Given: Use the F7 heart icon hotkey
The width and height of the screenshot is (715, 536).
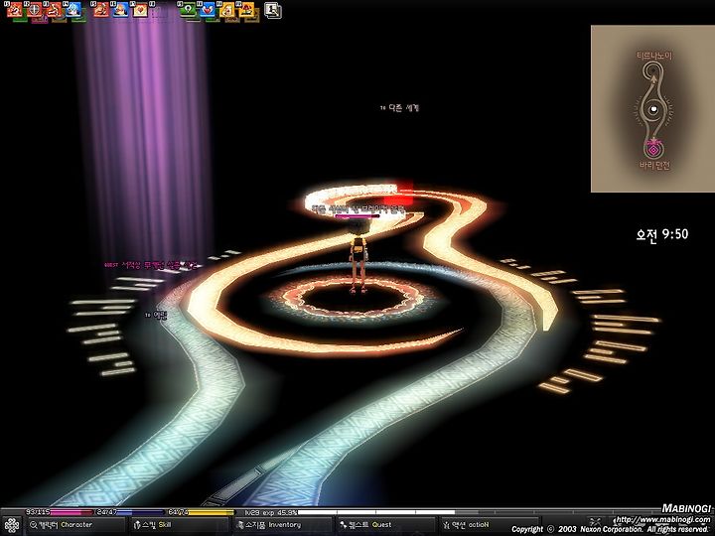Looking at the screenshot, I should coord(140,9).
